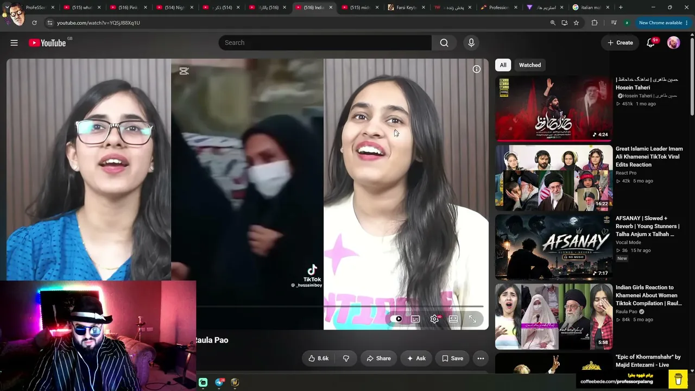Go to the YouTube home logo
The width and height of the screenshot is (695, 391).
click(47, 43)
